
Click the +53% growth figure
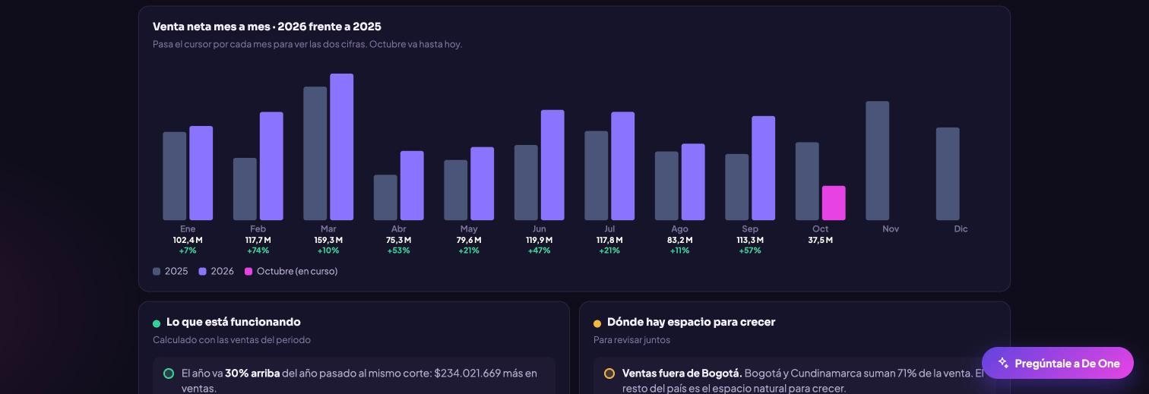tap(398, 251)
